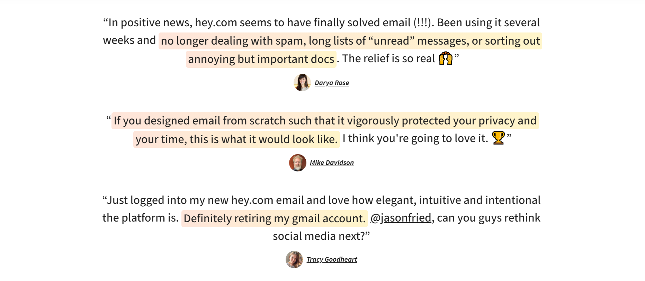Click Mike Davidson's avatar picture
This screenshot has width=645, height=281.
(x=297, y=163)
